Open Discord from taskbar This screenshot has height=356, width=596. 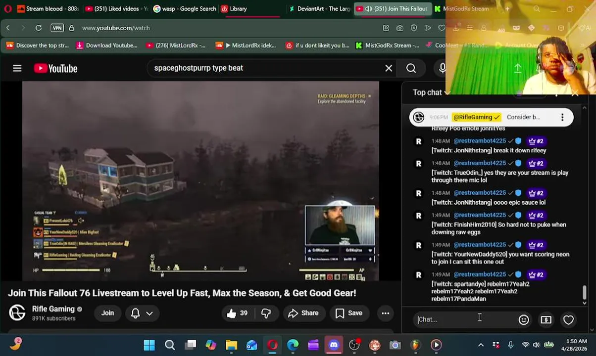pyautogui.click(x=334, y=345)
